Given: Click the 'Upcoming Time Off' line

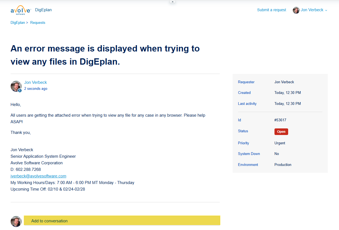Looking at the screenshot, I should click(48, 189).
